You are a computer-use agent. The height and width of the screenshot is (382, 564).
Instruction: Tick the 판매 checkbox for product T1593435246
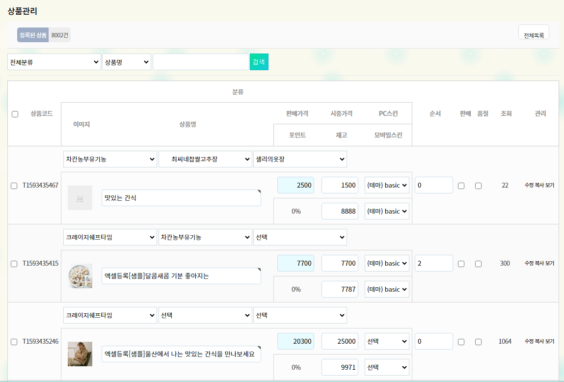click(461, 342)
